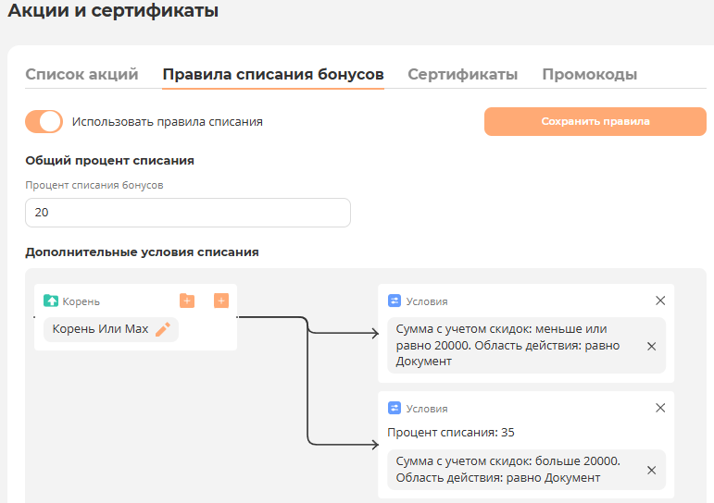Select the Корень Или Max chip
Image resolution: width=714 pixels, height=503 pixels.
100,329
